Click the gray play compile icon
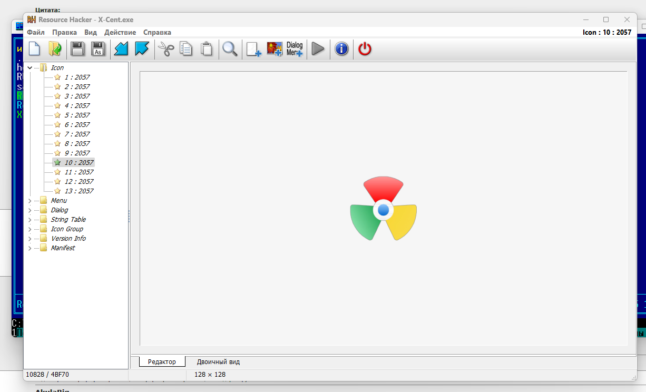This screenshot has width=646, height=392. pos(318,49)
